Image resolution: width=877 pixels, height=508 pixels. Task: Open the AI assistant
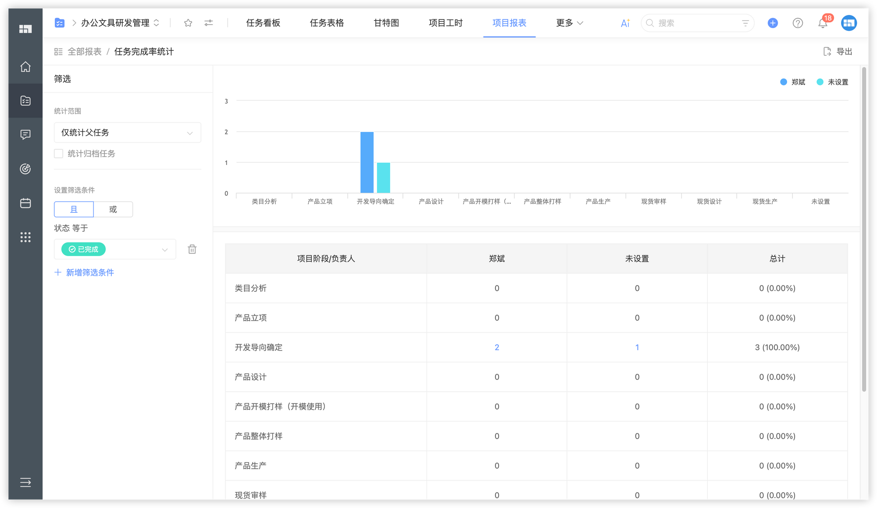pos(624,23)
